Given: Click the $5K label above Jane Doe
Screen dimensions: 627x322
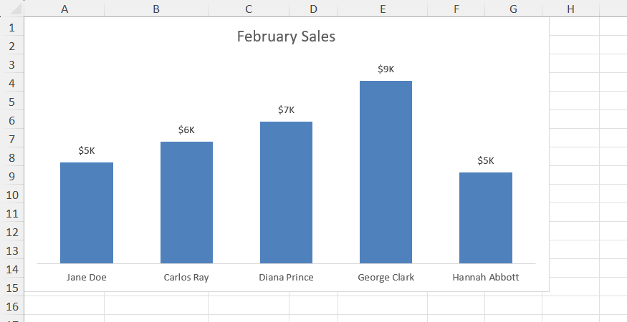Looking at the screenshot, I should 87,150.
